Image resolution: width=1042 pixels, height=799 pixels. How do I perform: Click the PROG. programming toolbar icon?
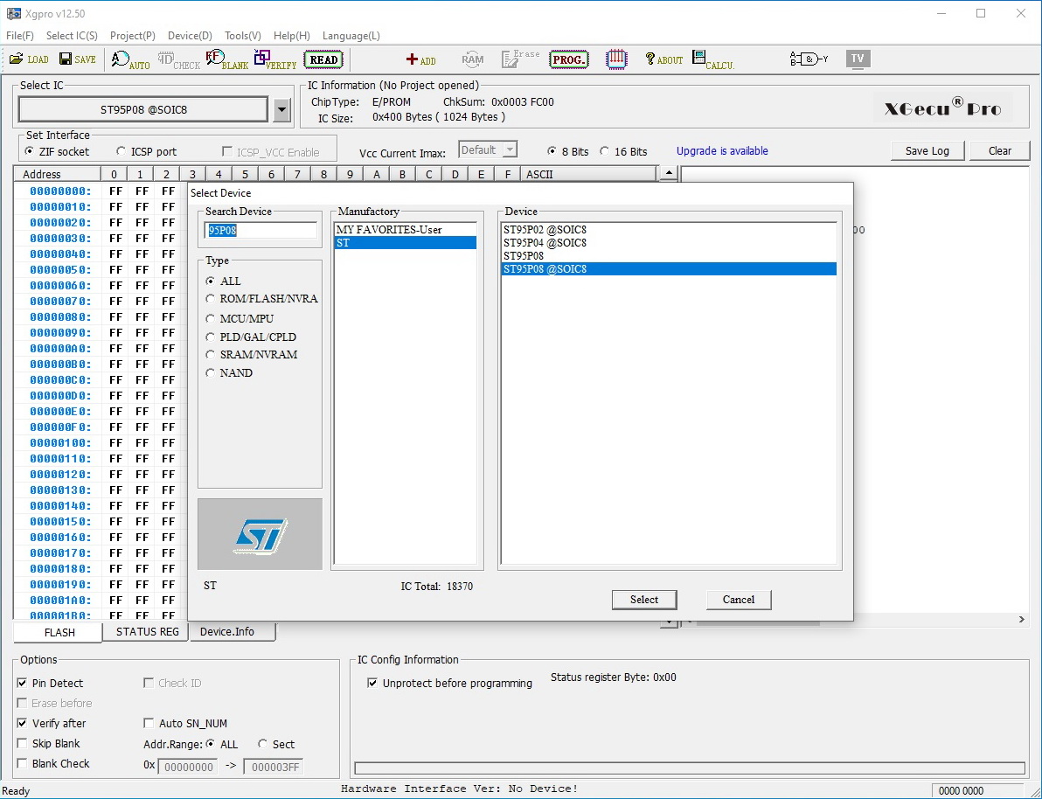click(568, 59)
